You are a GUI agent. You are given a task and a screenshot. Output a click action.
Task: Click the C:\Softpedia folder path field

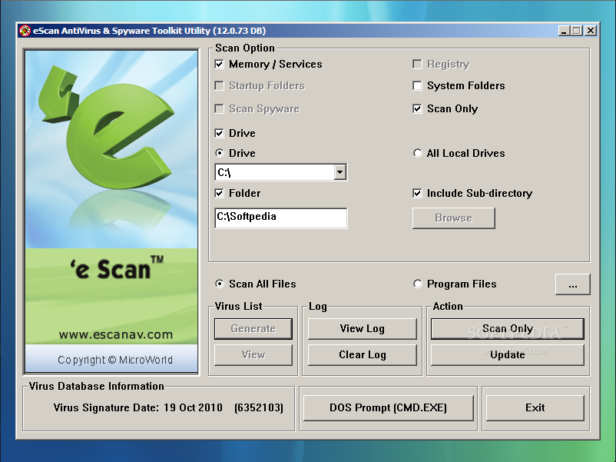click(x=281, y=218)
